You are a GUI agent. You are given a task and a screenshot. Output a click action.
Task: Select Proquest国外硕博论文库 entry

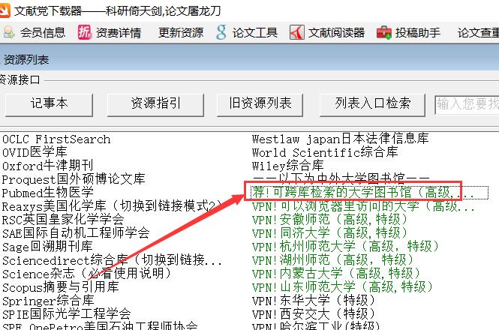pos(74,179)
